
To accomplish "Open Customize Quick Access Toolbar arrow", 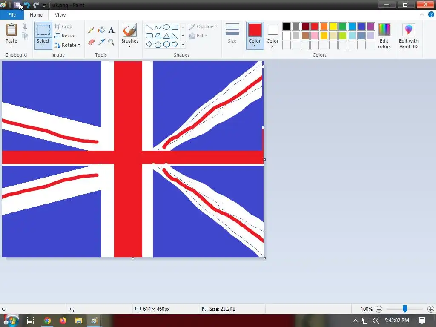I will click(x=44, y=5).
